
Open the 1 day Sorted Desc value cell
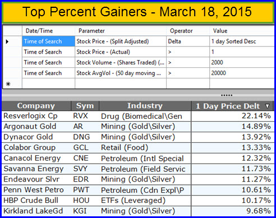[242, 41]
